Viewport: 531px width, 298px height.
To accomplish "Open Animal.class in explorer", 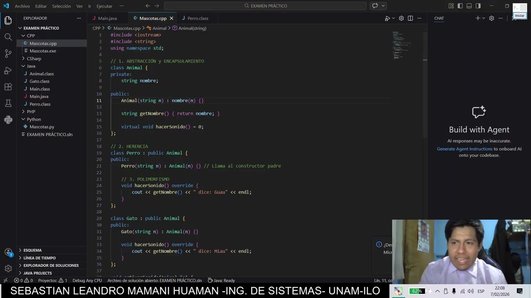I will click(x=52, y=74).
